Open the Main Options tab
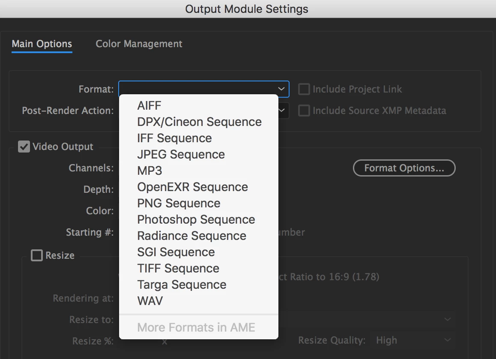The image size is (496, 359). [42, 44]
